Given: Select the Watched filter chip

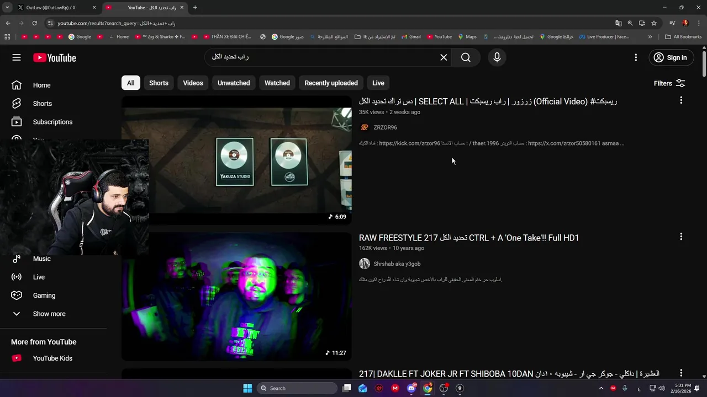Looking at the screenshot, I should click(277, 83).
